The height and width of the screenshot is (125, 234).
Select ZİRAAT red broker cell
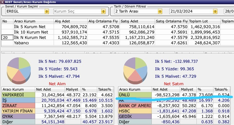(18, 106)
